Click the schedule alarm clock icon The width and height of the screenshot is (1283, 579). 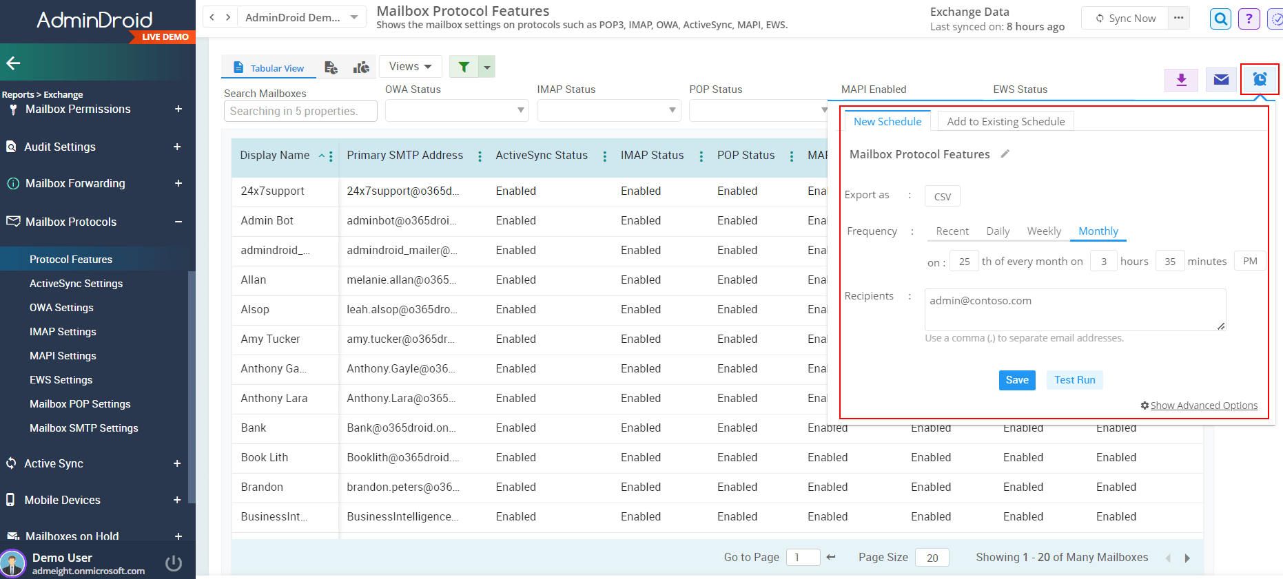pos(1259,80)
